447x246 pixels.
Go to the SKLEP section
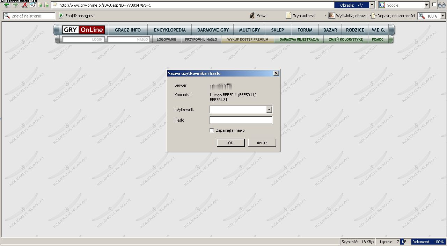[x=278, y=30]
